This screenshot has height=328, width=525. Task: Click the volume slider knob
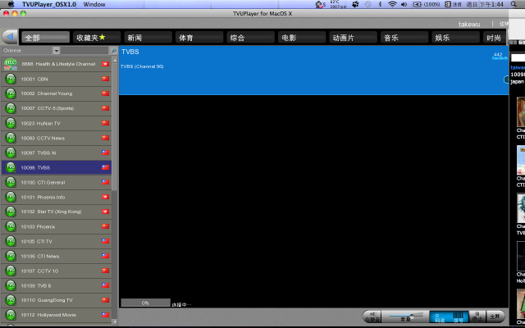412,317
